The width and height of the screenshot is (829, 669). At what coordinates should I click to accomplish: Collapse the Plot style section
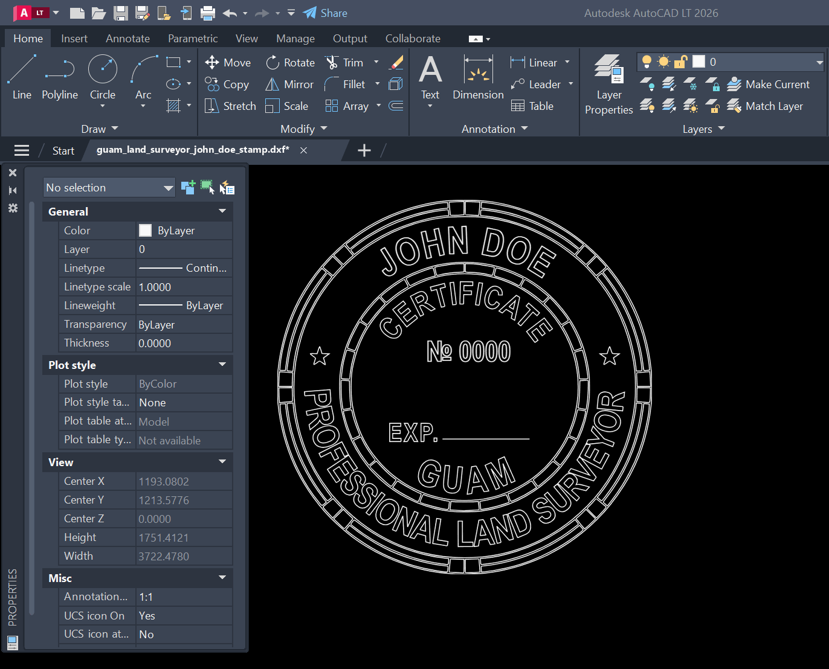click(x=222, y=365)
